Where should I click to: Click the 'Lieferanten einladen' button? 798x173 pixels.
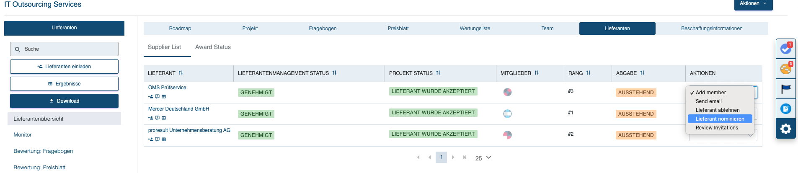tap(64, 67)
